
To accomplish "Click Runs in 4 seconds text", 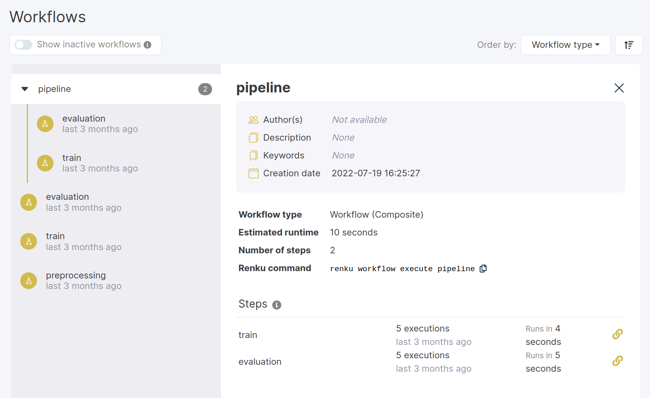I will click(543, 335).
